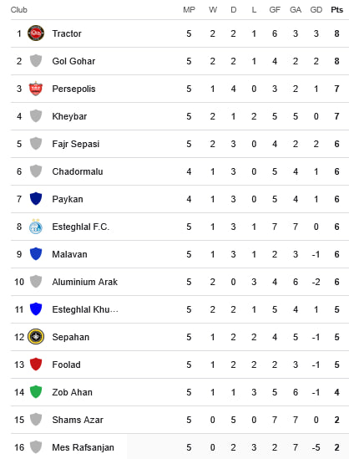Click the Pts column header
This screenshot has height=459, width=349.
(336, 10)
